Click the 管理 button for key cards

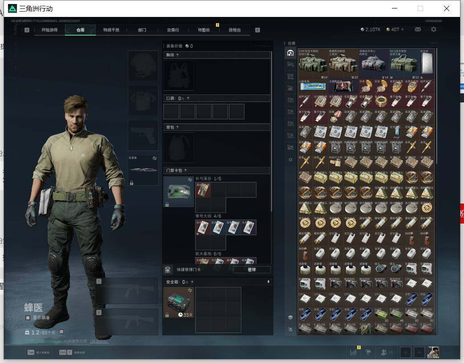pos(252,269)
